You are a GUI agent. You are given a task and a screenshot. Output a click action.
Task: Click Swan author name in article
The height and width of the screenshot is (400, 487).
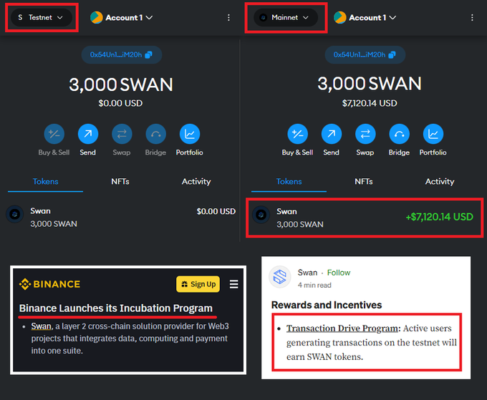coord(307,273)
